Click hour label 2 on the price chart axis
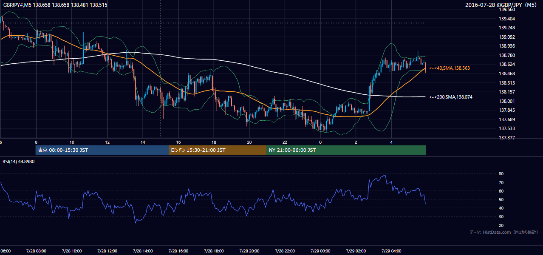This screenshot has width=543, height=255. coord(356,142)
